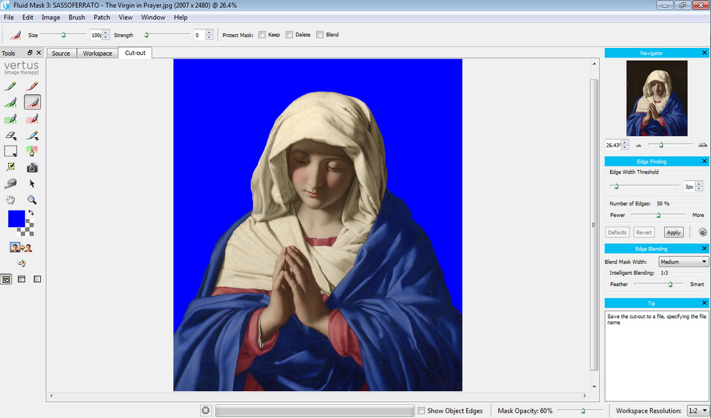711x418 pixels.
Task: Open the Brush menu
Action: tap(77, 17)
